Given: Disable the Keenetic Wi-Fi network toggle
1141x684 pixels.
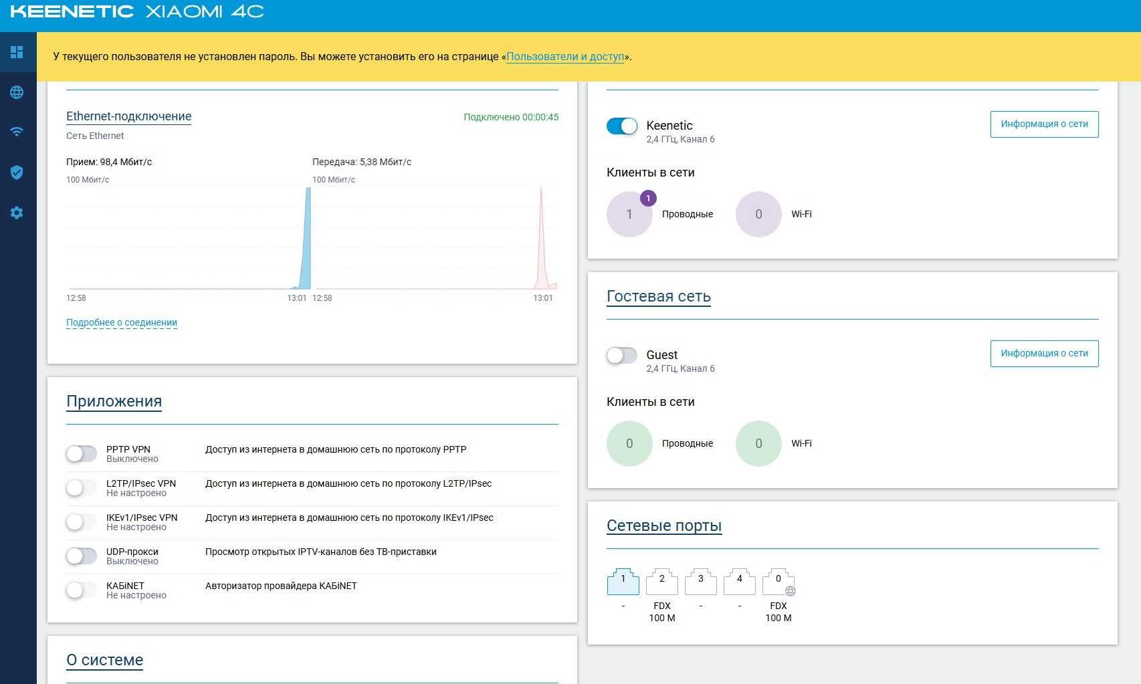Looking at the screenshot, I should tap(622, 126).
